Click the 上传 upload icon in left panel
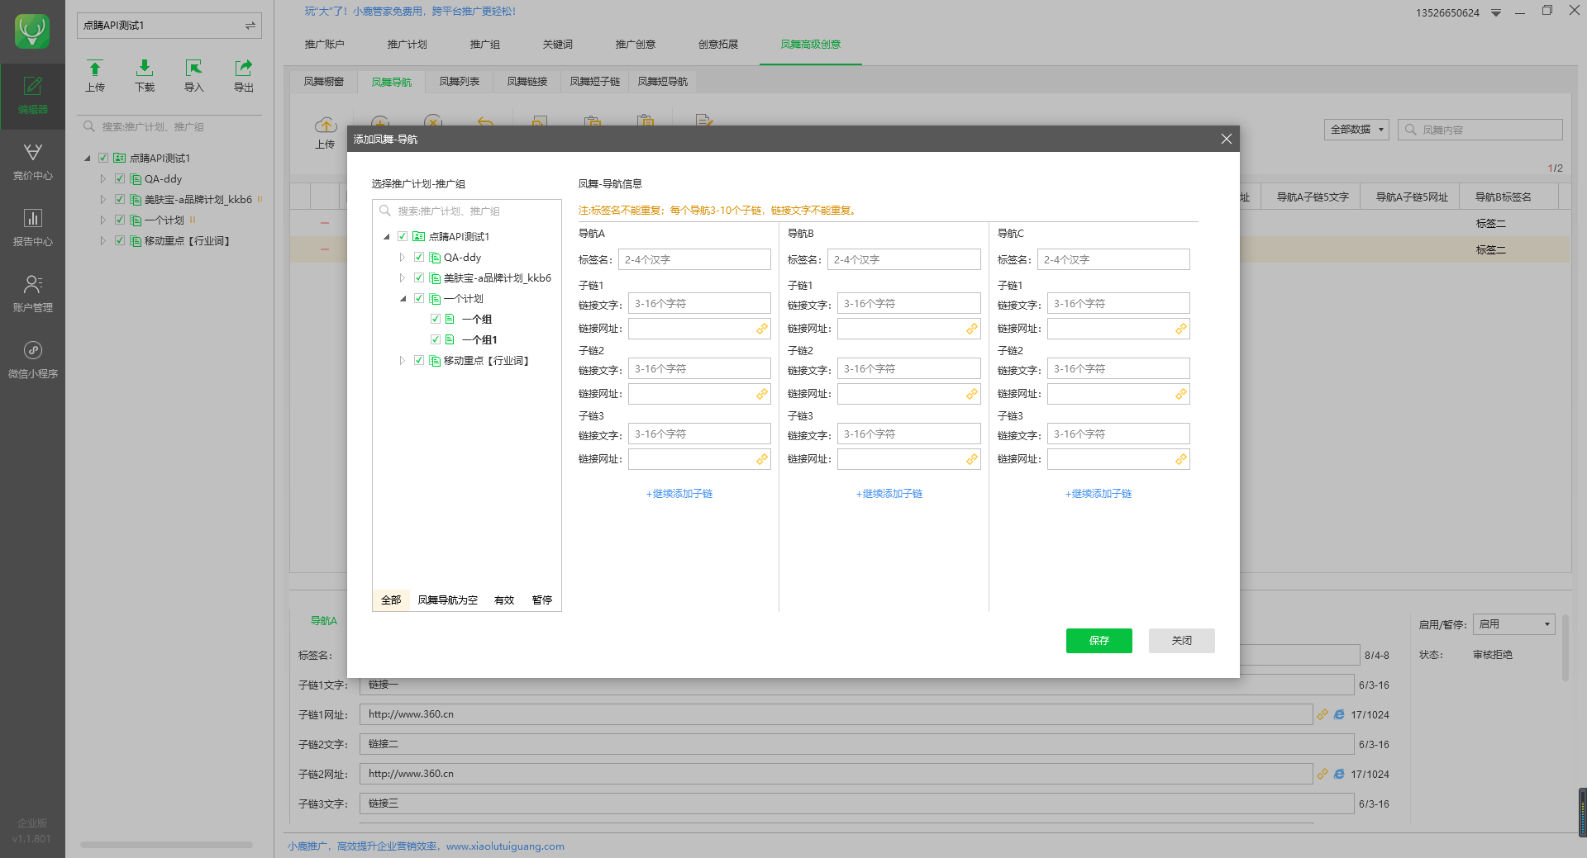The width and height of the screenshot is (1587, 858). coord(95,75)
